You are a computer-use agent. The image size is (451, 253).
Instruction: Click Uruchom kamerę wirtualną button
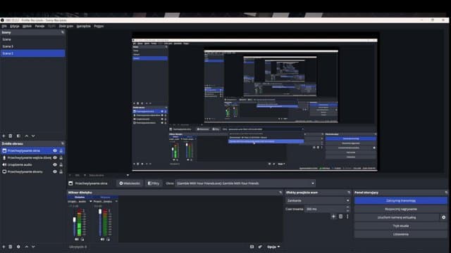click(396, 217)
